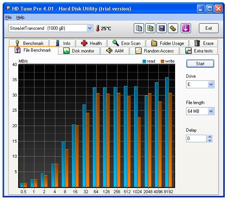Open the options gear icon

click(173, 28)
